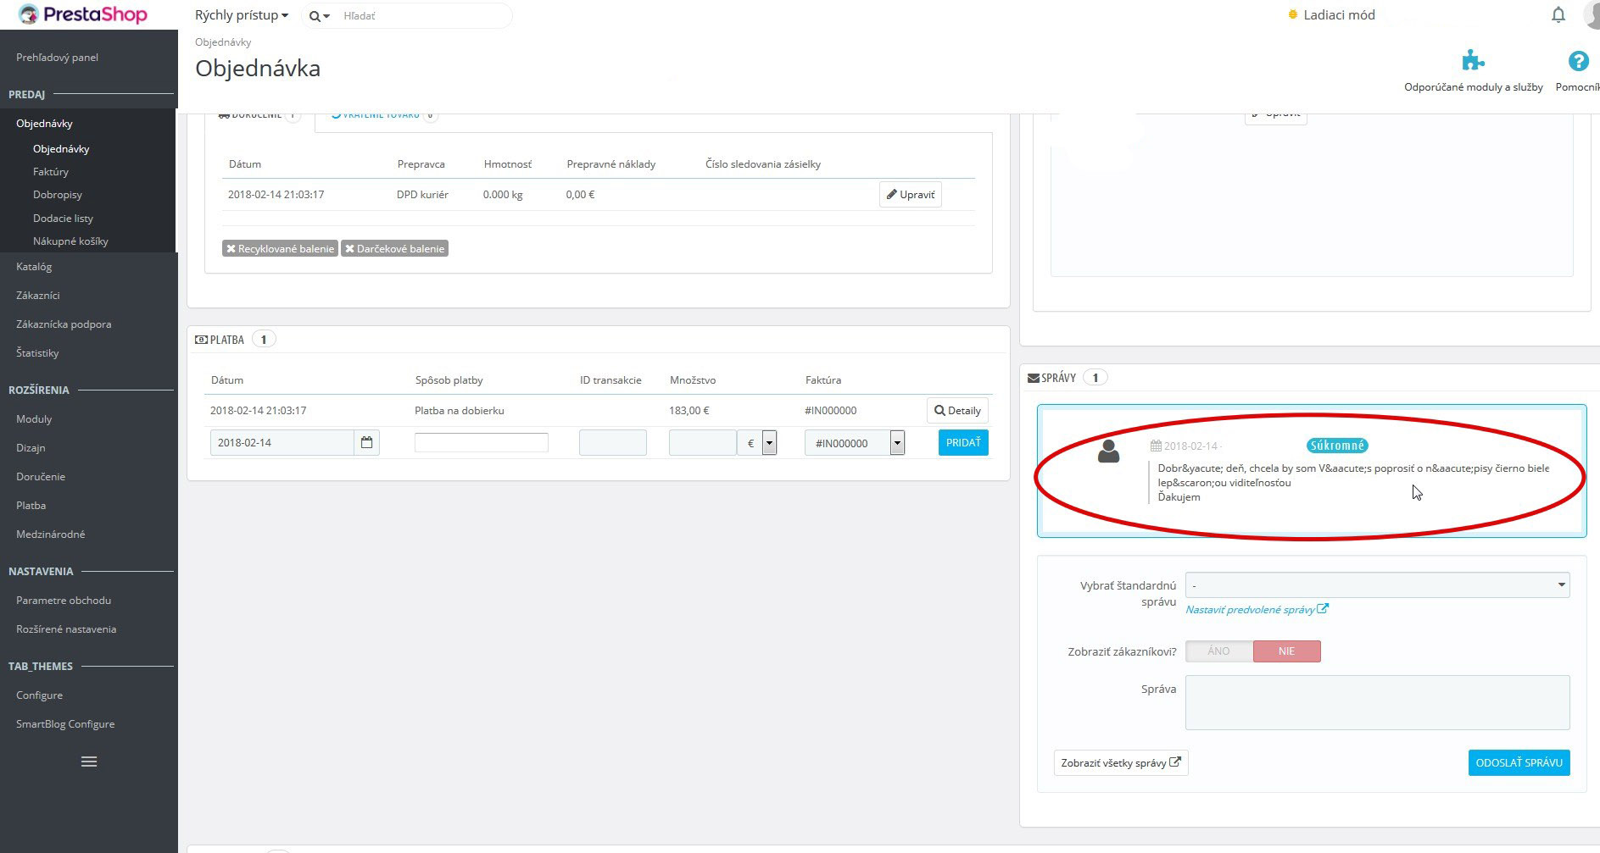Open the notifications bell
The height and width of the screenshot is (853, 1600).
pos(1558,15)
